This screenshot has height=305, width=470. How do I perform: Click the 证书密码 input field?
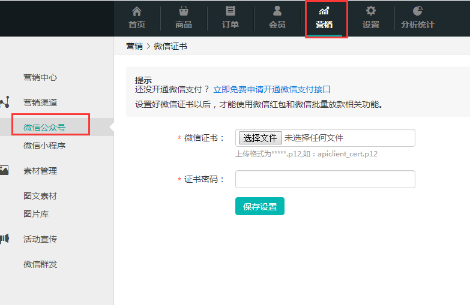tap(325, 179)
